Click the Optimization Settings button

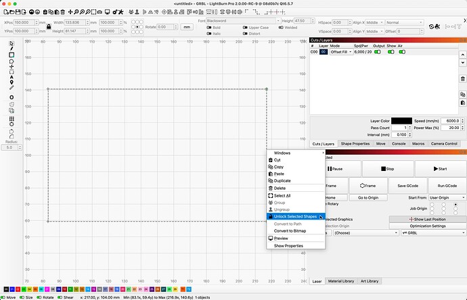pyautogui.click(x=428, y=226)
